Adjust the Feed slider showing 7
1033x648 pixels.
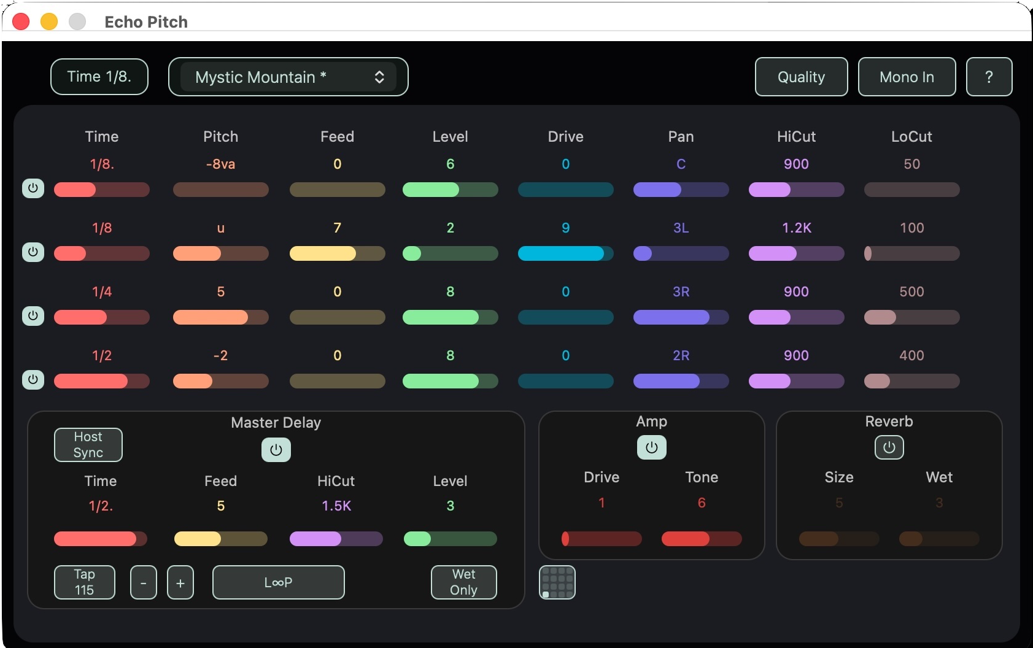(338, 253)
